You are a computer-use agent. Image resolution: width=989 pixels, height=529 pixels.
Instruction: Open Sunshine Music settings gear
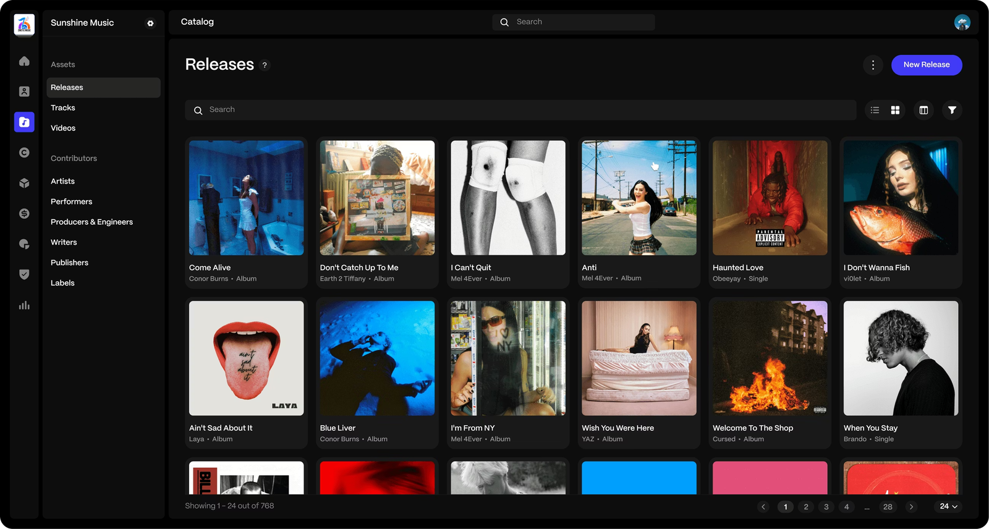click(x=150, y=23)
